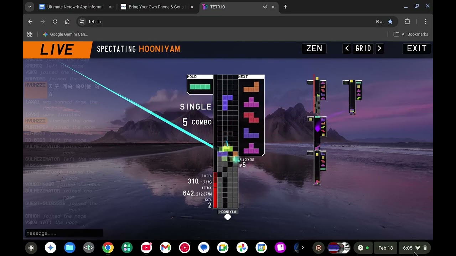Exit spectating with the EXIT button
Viewport: 456px width, 256px height.
[x=416, y=49]
